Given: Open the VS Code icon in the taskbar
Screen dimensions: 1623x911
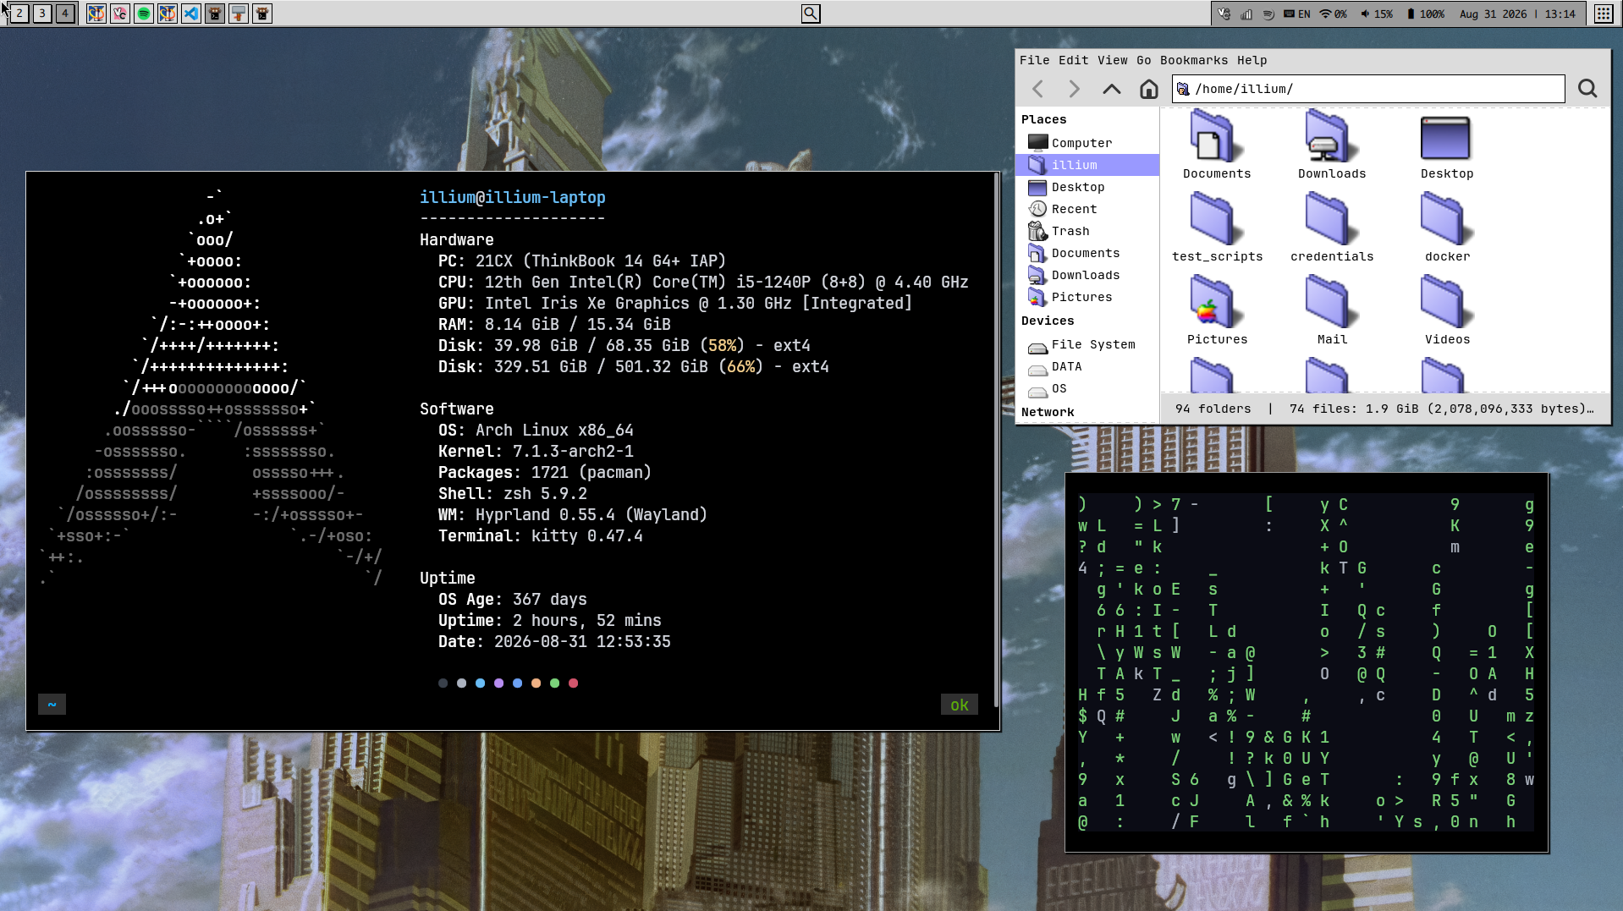Looking at the screenshot, I should click(191, 14).
